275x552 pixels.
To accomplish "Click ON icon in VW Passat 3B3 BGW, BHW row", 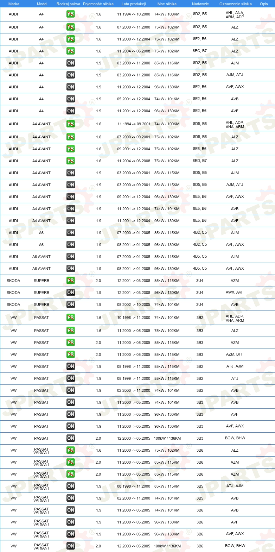I will pos(71,438).
